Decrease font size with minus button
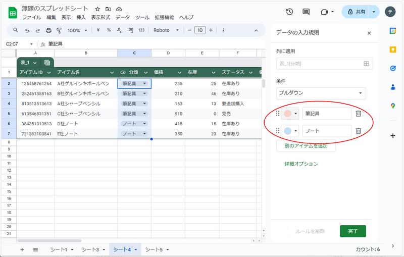This screenshot has height=257, width=404. [x=189, y=30]
